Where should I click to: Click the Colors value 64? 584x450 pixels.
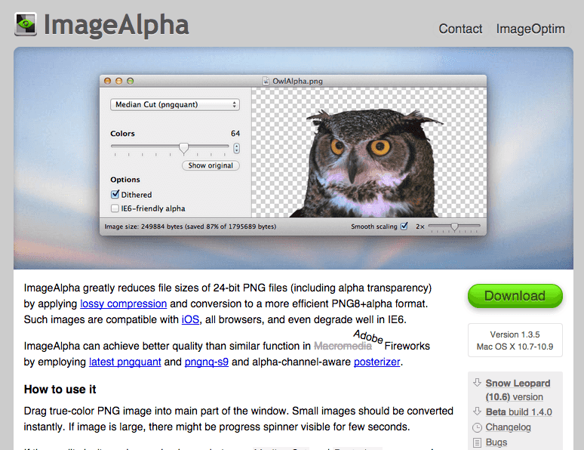tap(235, 134)
